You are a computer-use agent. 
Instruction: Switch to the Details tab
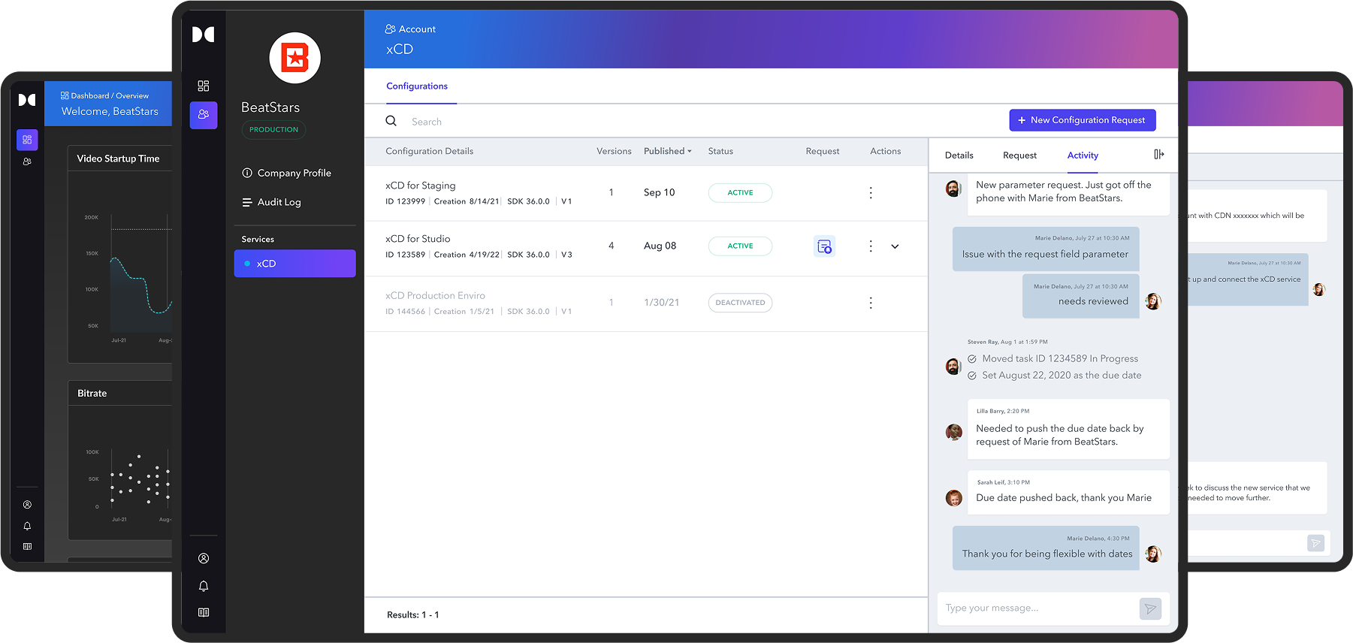pos(959,155)
